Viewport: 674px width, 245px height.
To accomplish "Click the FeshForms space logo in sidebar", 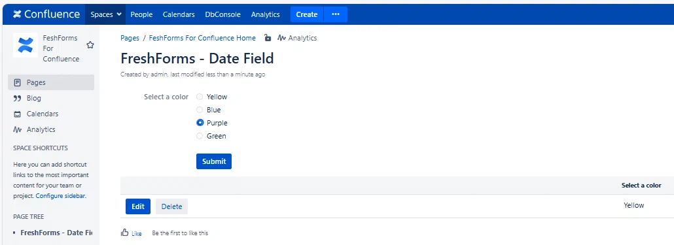I will pyautogui.click(x=26, y=45).
